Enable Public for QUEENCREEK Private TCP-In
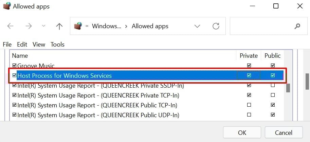The image size is (310, 142). pos(273,95)
